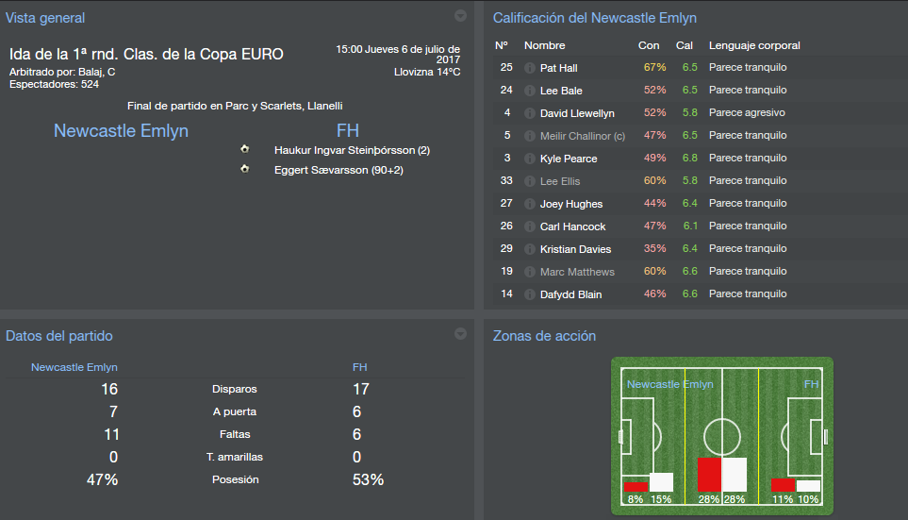This screenshot has width=908, height=520.
Task: Open Newcastle Emlyn team name link
Action: (x=121, y=130)
